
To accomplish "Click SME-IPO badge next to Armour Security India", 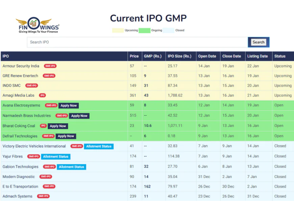I will click(x=50, y=66).
